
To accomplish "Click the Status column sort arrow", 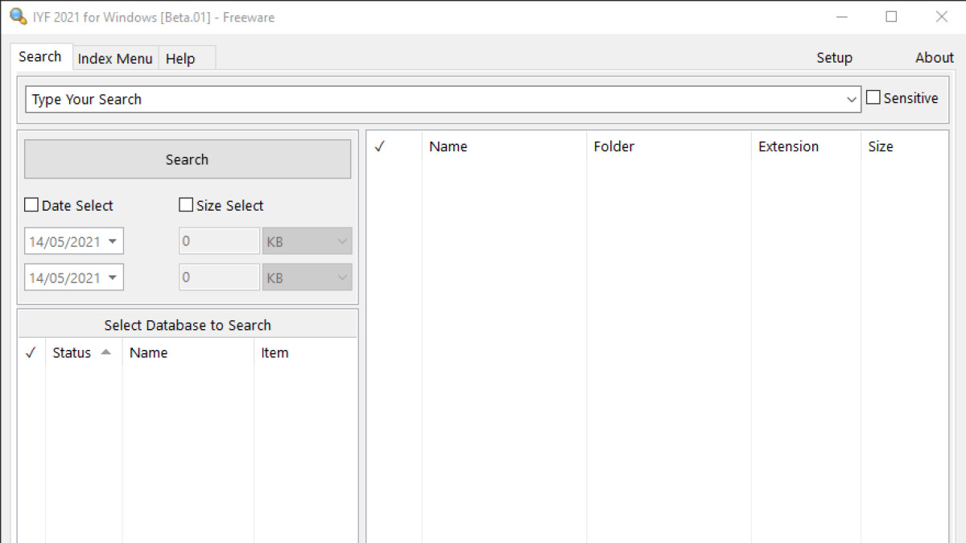I will click(105, 352).
